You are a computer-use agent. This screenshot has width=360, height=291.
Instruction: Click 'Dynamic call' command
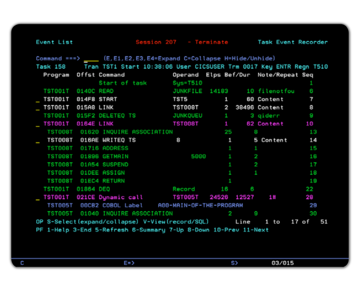tap(121, 197)
